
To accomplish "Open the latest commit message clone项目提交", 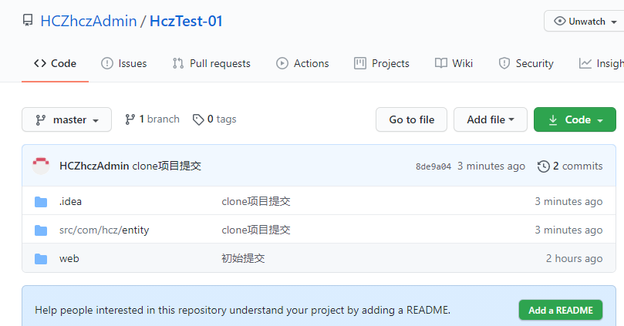I will coord(167,166).
